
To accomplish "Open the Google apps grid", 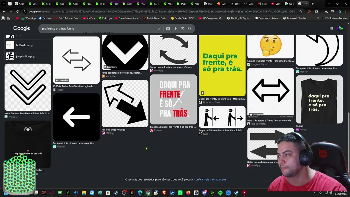I will tap(331, 28).
